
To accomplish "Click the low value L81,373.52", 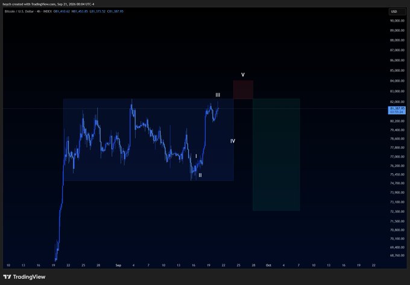I will (97, 11).
